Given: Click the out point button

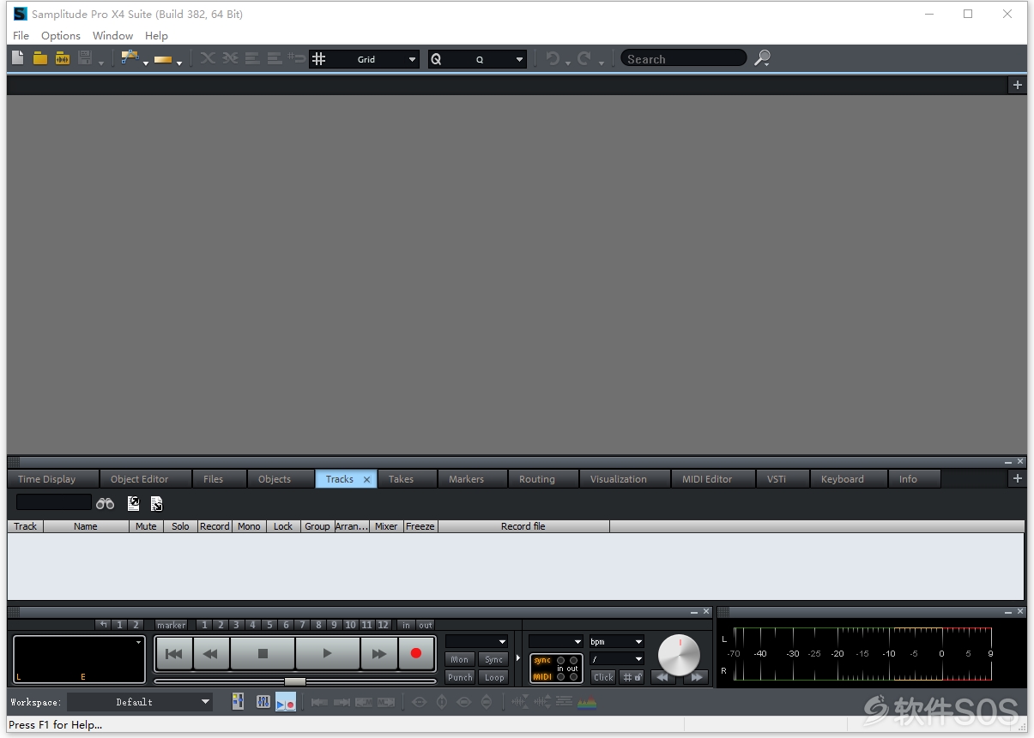Looking at the screenshot, I should pyautogui.click(x=426, y=625).
